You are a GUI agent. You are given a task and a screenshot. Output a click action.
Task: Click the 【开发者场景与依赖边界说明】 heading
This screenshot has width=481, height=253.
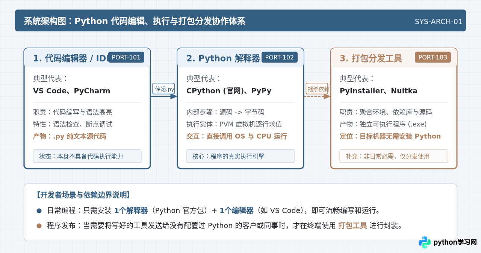point(83,195)
